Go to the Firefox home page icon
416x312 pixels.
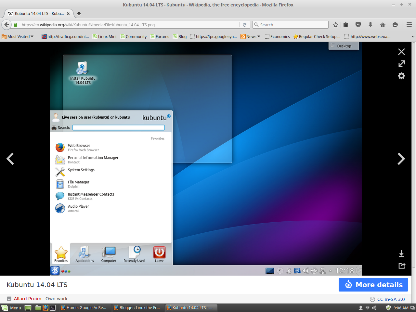tap(383, 25)
